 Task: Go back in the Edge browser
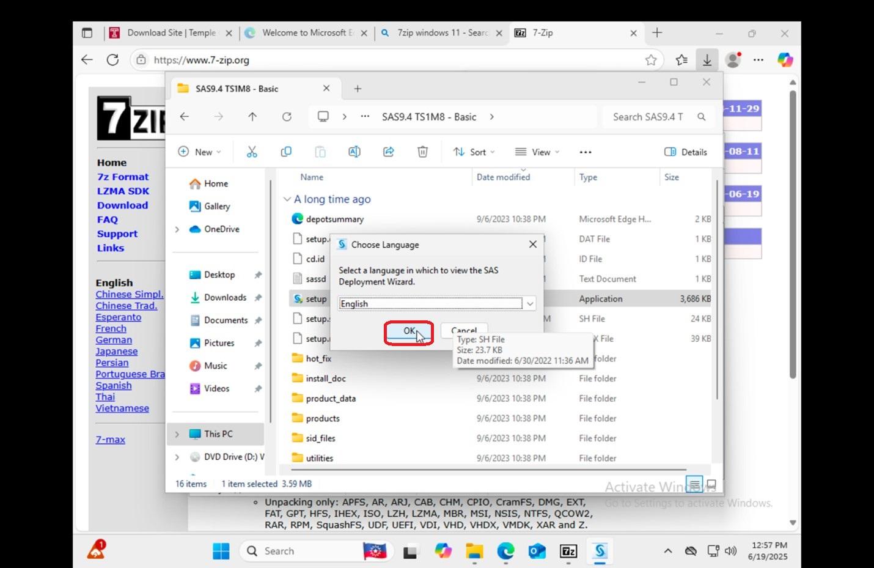click(x=87, y=60)
